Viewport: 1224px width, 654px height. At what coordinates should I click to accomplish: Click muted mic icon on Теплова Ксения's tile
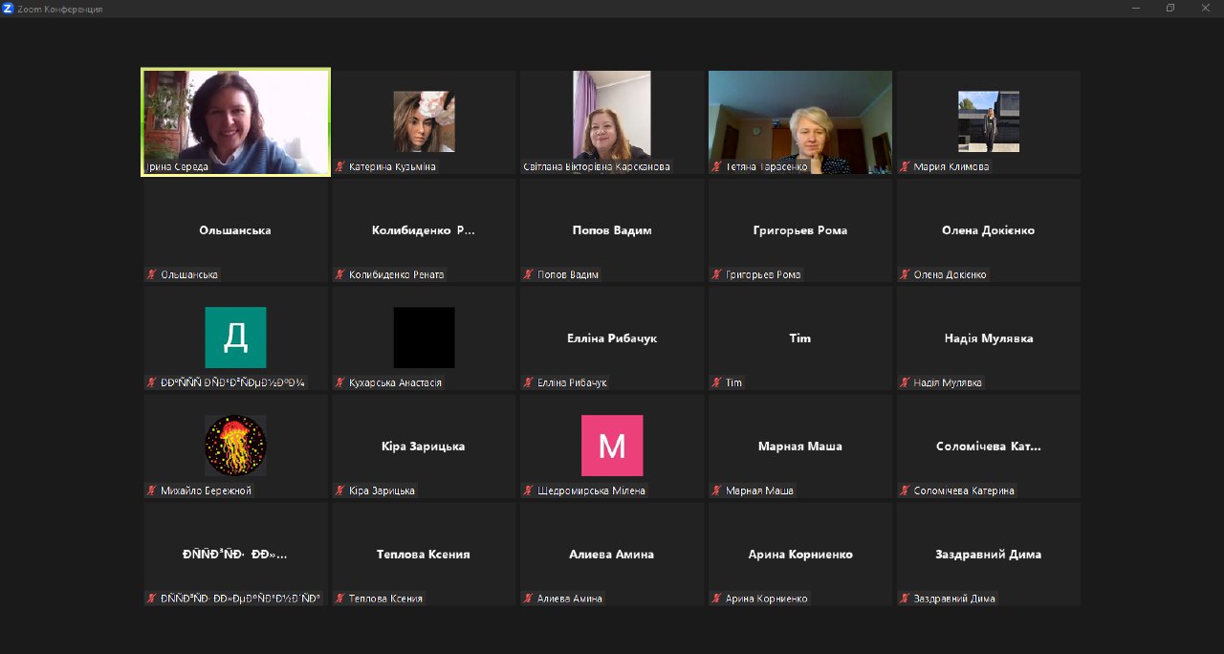pos(339,599)
